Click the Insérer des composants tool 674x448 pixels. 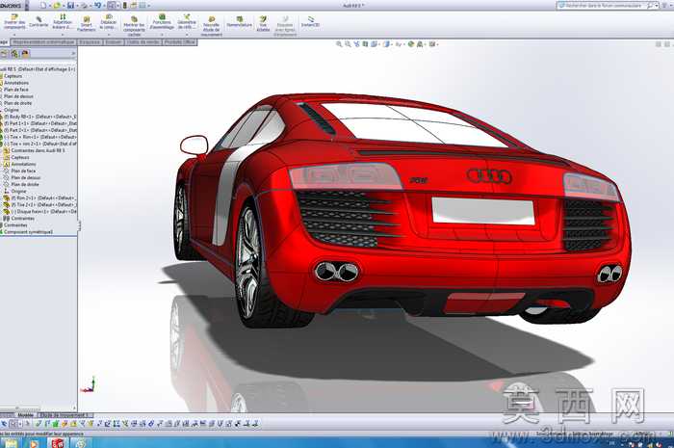pyautogui.click(x=14, y=22)
